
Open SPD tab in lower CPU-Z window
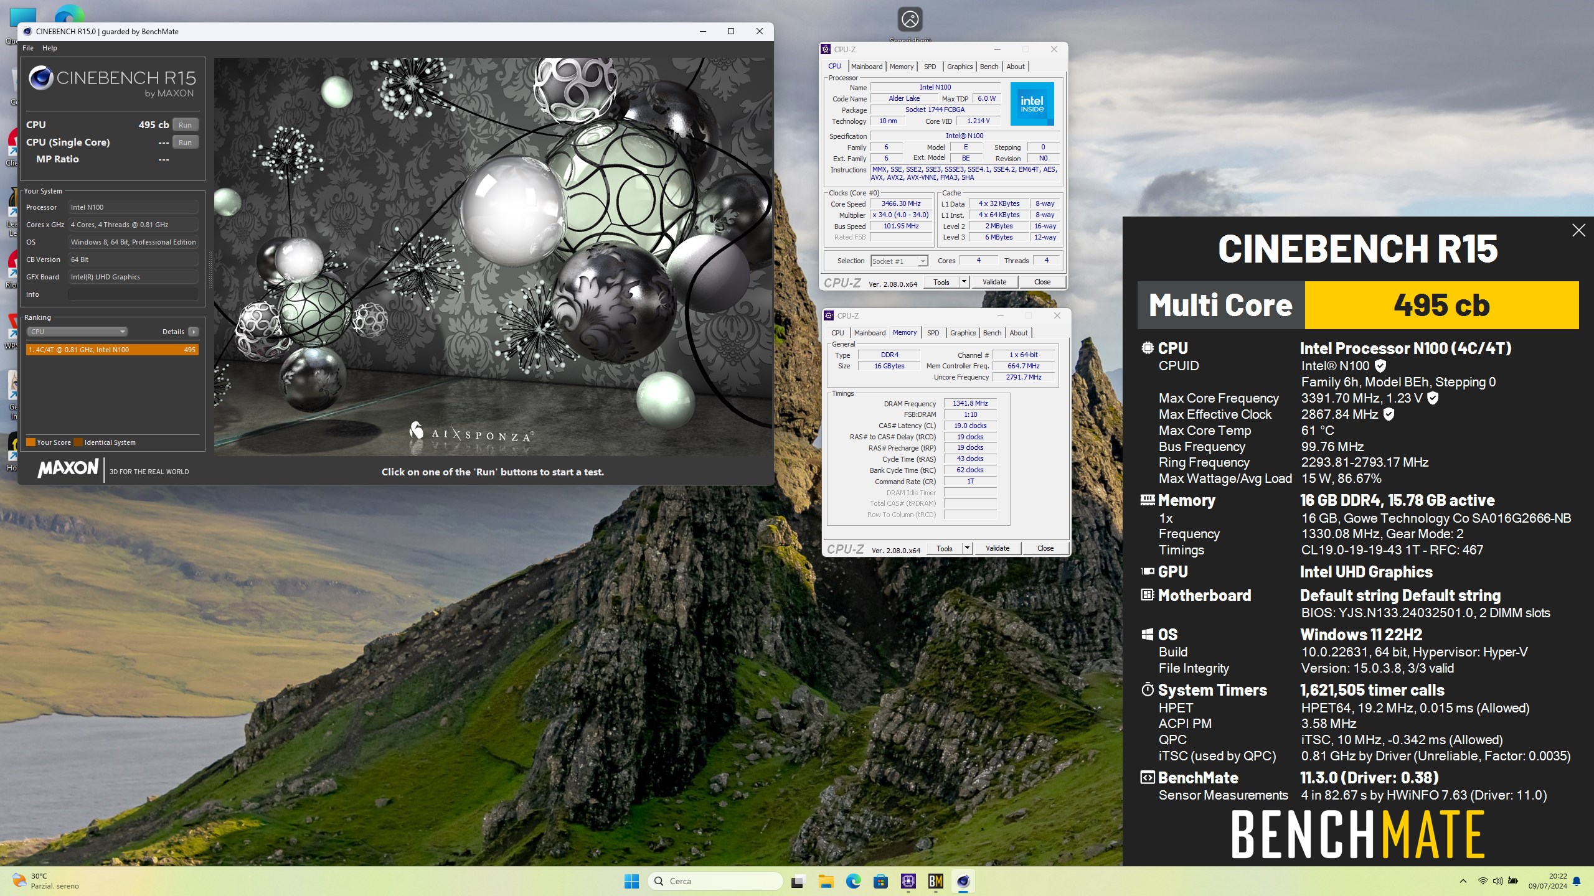tap(933, 333)
